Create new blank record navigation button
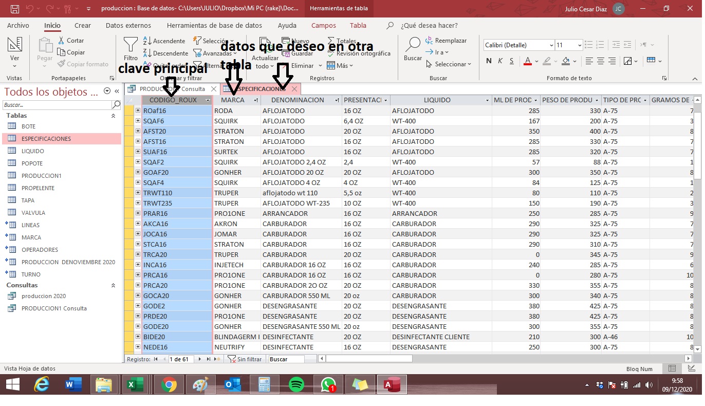This screenshot has height=406, width=705. click(x=216, y=359)
